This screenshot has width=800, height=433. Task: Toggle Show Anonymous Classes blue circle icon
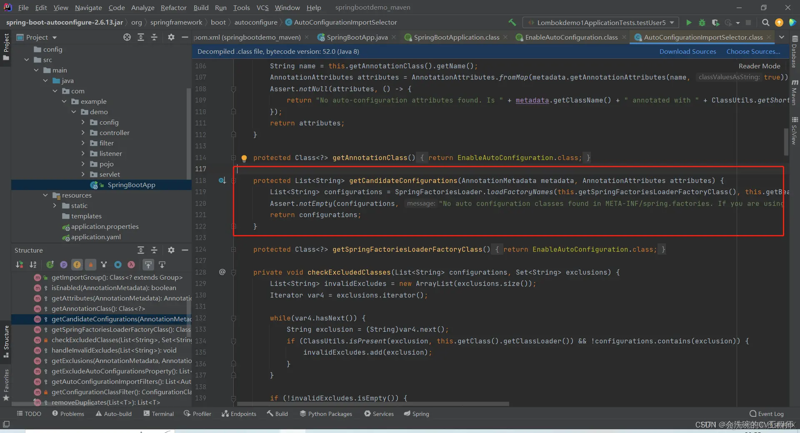tap(118, 265)
